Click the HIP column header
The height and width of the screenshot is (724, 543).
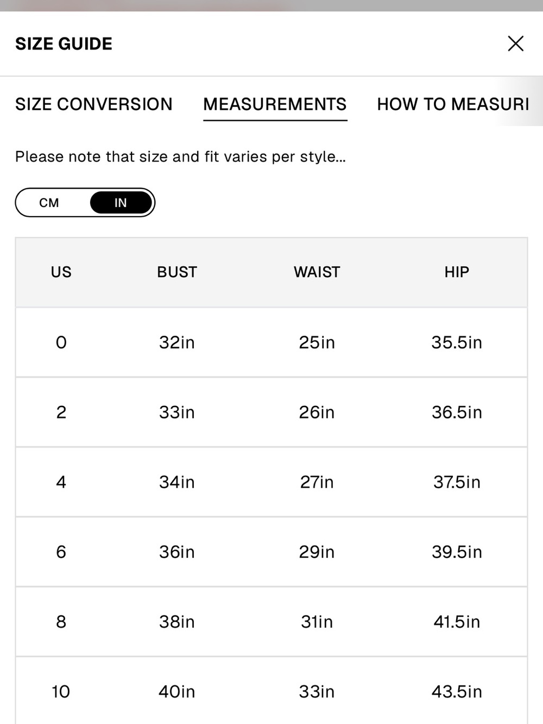[x=457, y=272]
